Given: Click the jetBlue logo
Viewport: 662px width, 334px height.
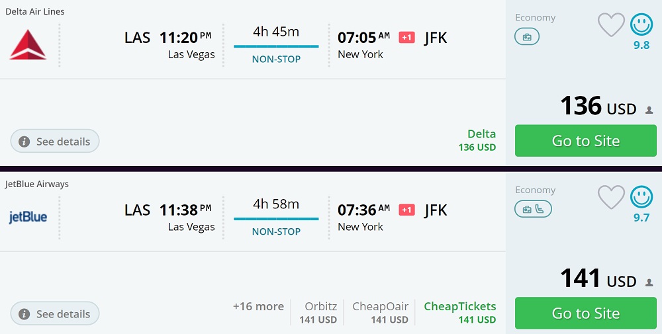Looking at the screenshot, I should click(x=28, y=217).
